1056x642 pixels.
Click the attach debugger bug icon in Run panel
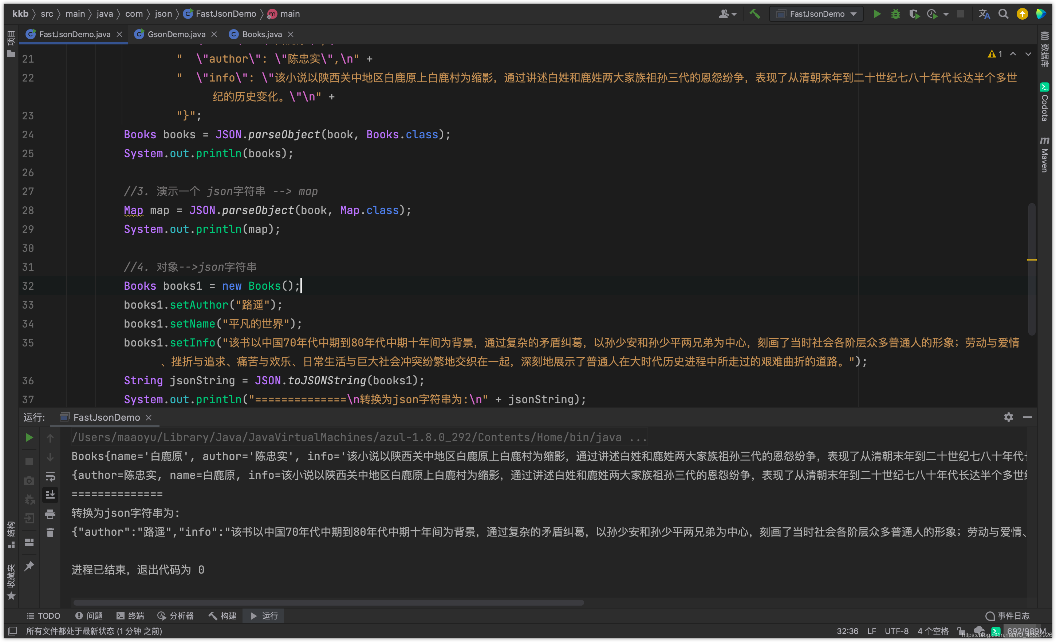(29, 499)
